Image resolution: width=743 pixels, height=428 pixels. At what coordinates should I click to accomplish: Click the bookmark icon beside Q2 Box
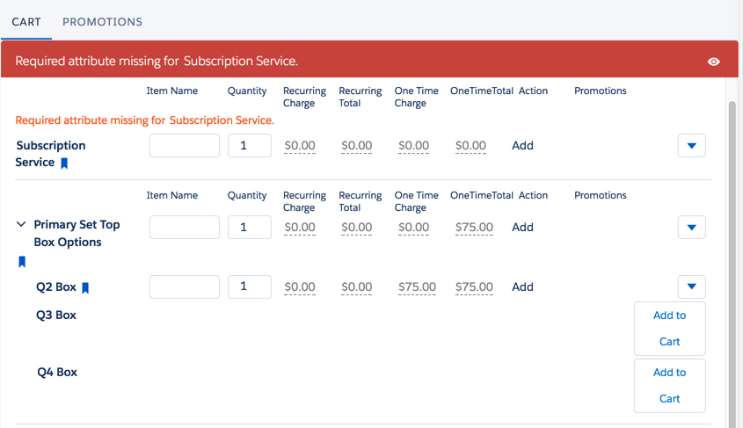pos(85,288)
